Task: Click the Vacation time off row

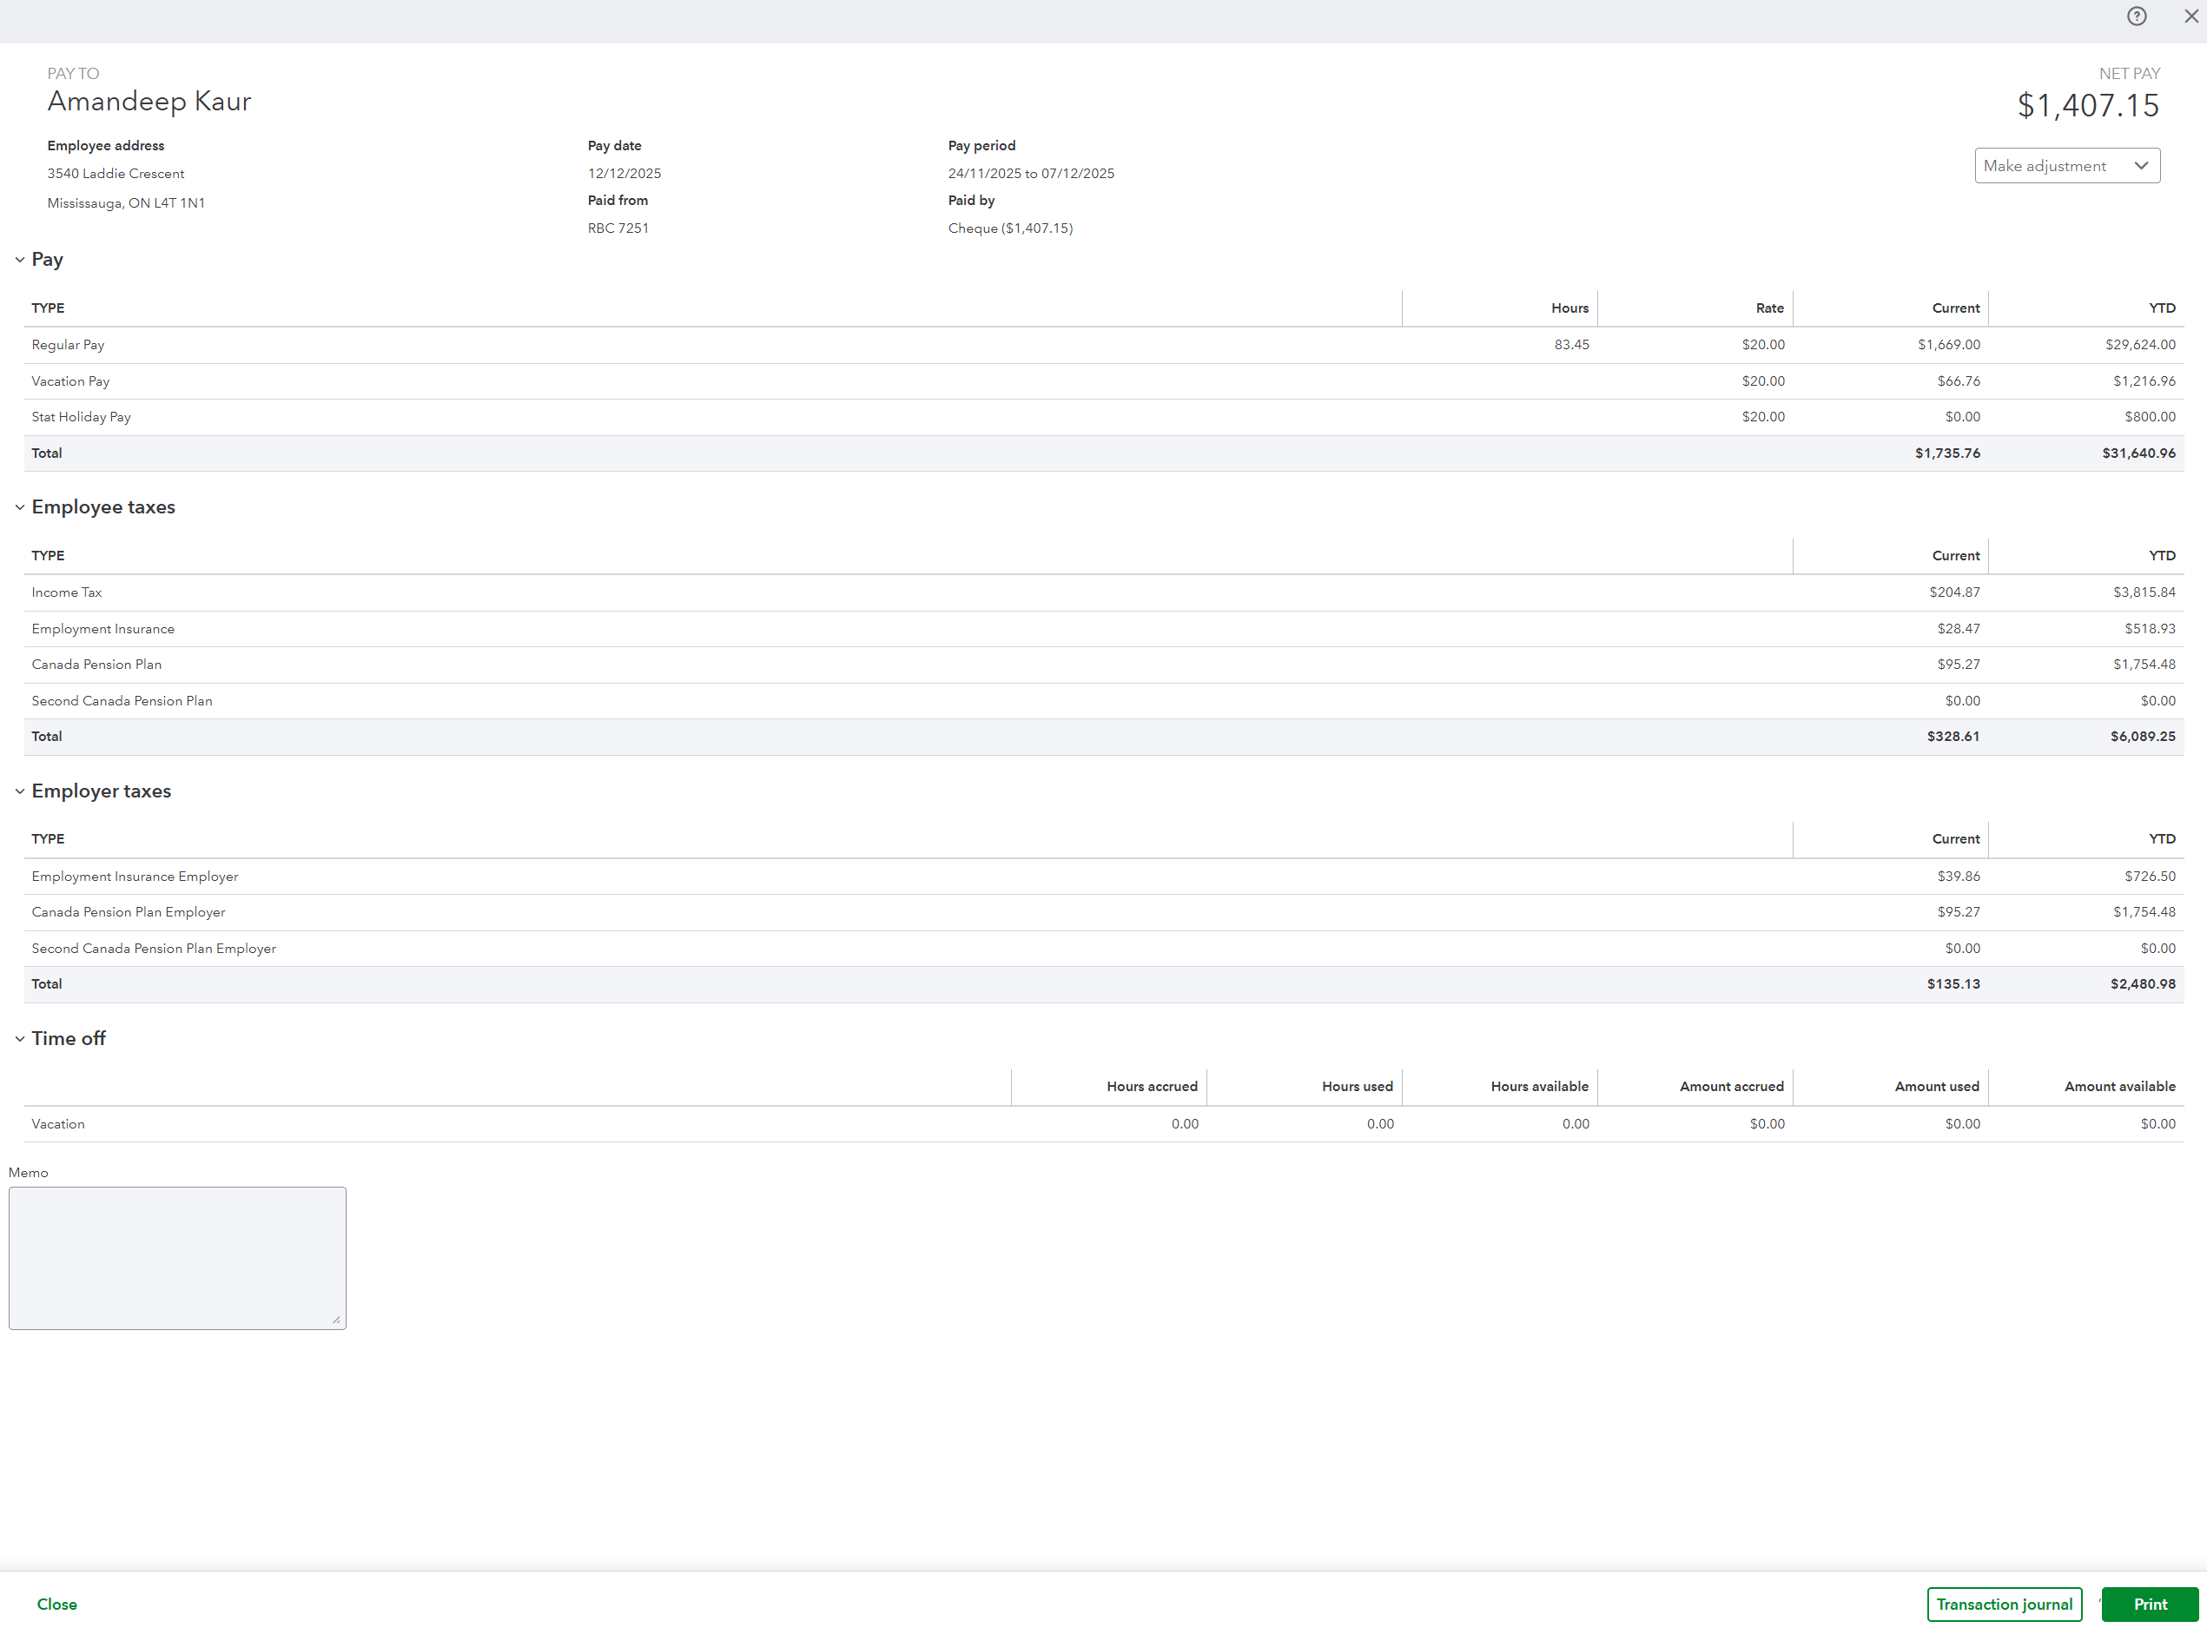Action: point(58,1124)
